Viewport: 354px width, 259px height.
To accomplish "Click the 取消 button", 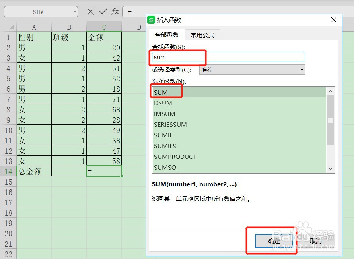I will (x=315, y=241).
